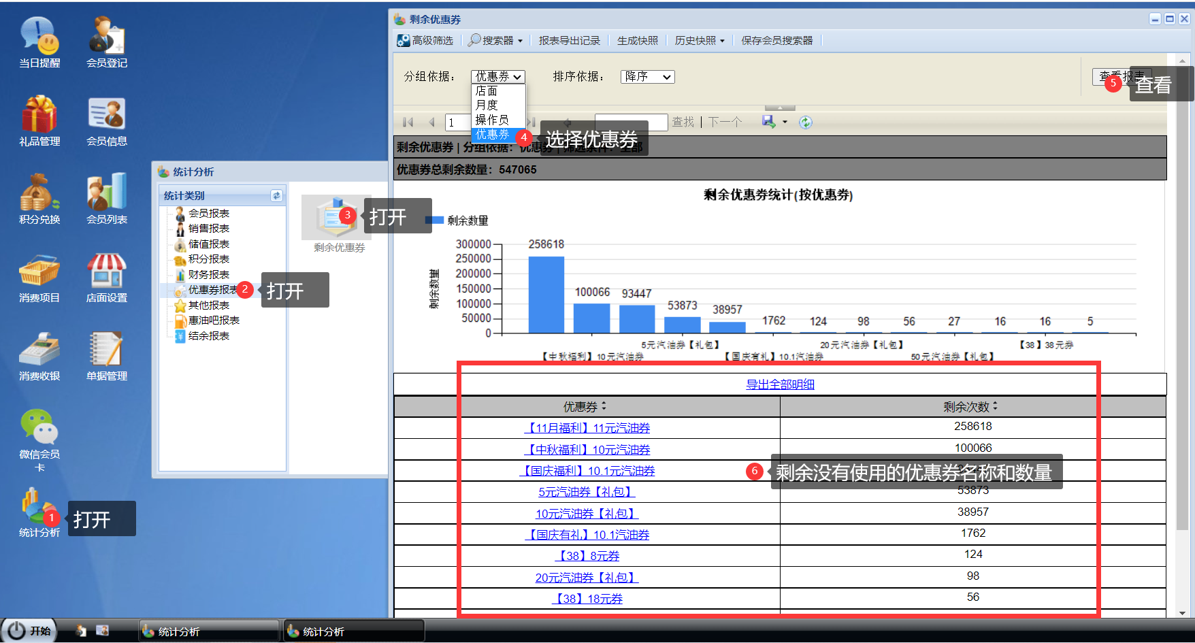Open the 历史快照 dropdown menu

(700, 41)
